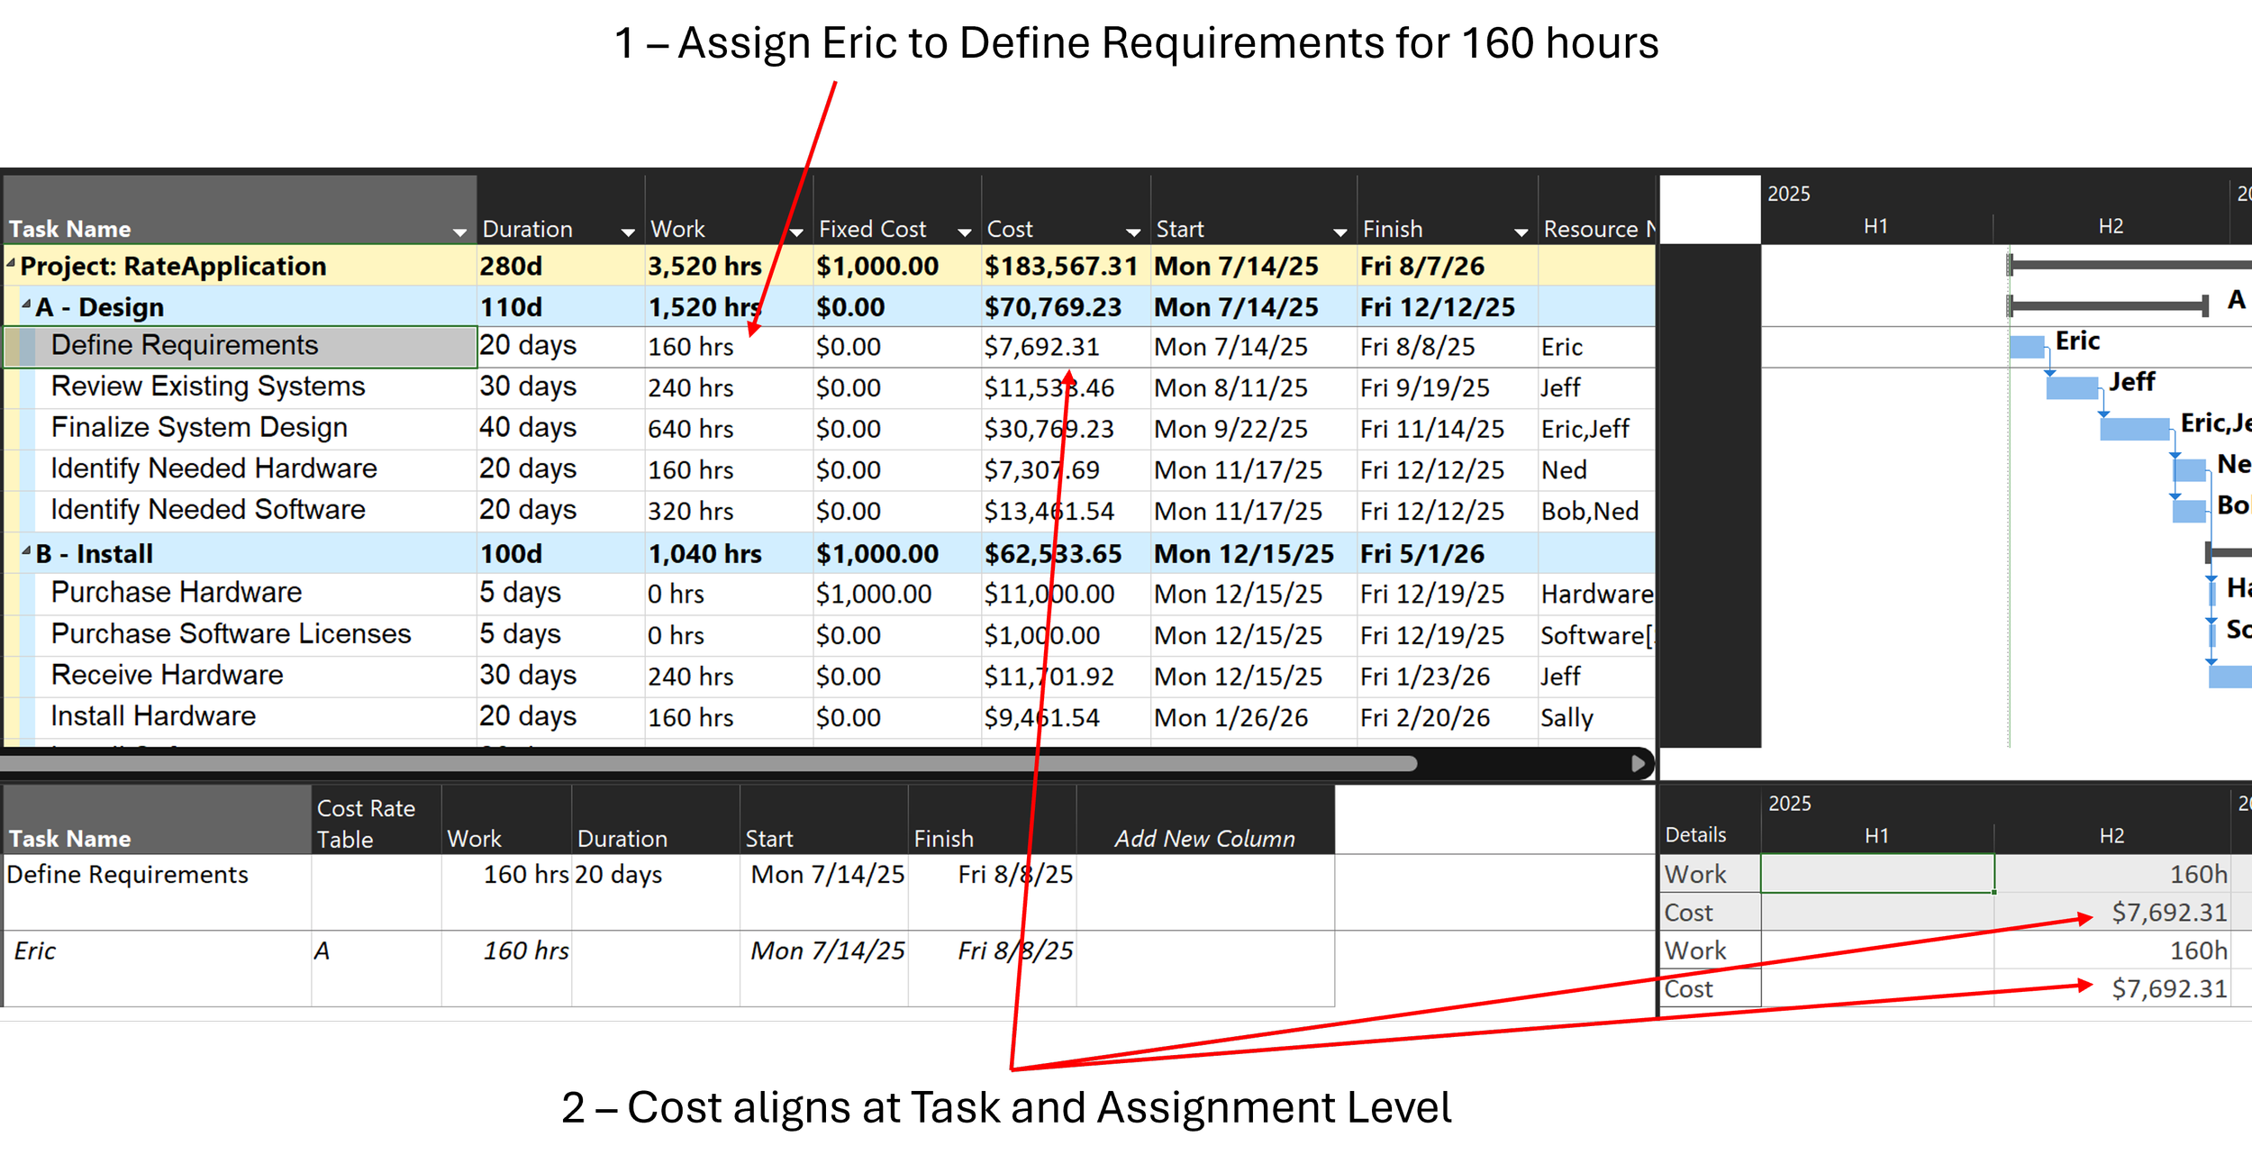Open the Start column filter dropdown

point(1340,232)
